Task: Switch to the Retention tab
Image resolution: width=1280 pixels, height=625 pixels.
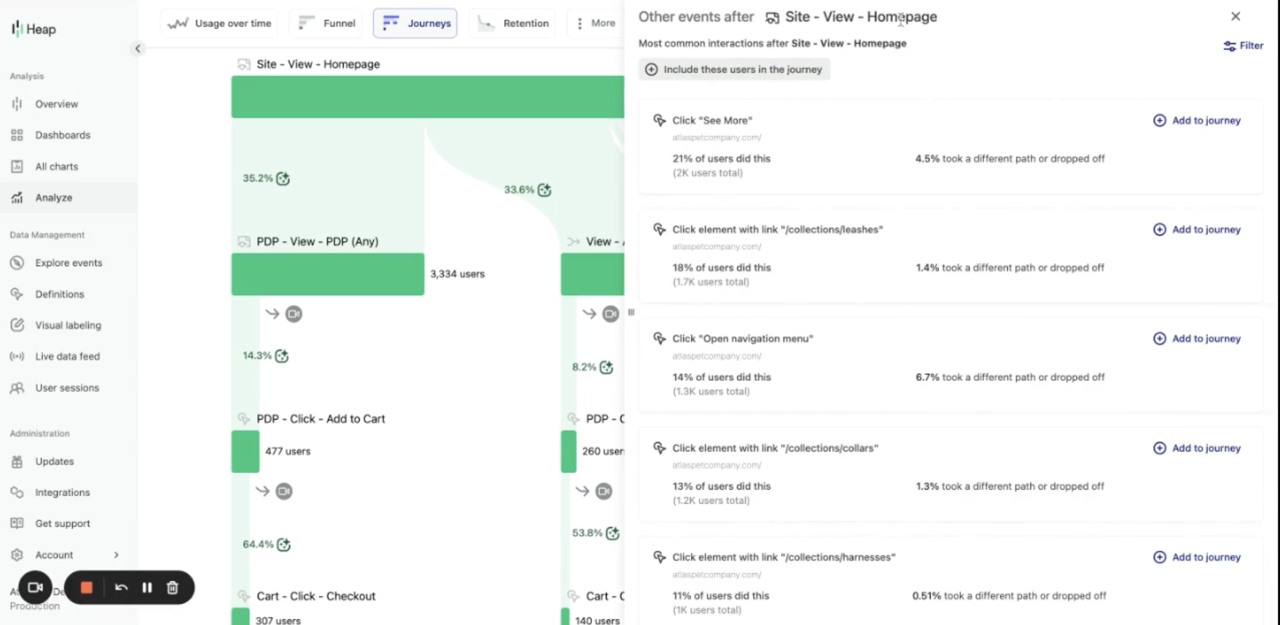Action: pos(513,23)
